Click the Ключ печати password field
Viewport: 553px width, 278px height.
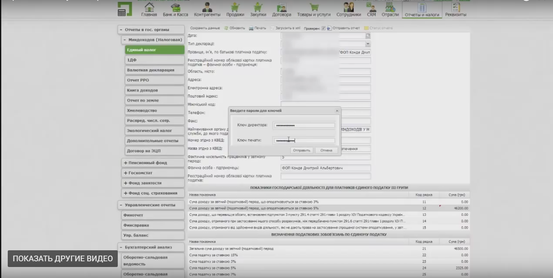pyautogui.click(x=304, y=141)
